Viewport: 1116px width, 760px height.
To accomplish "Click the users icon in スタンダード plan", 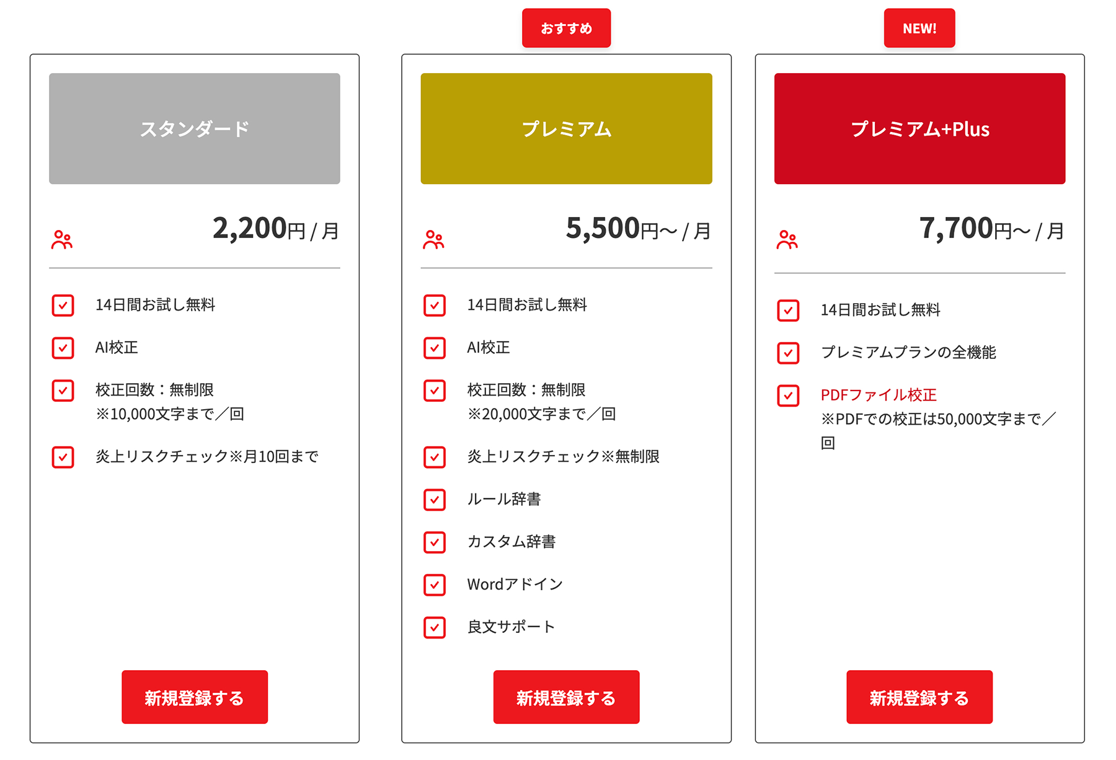I will (x=62, y=240).
